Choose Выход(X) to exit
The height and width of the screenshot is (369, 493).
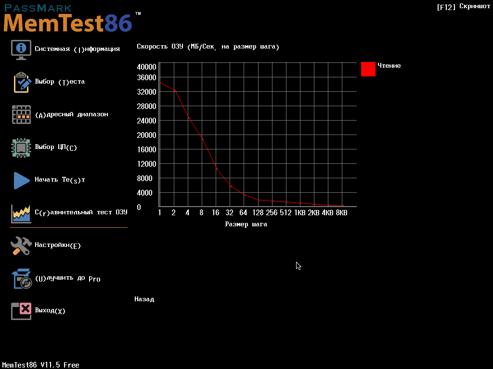click(x=50, y=310)
